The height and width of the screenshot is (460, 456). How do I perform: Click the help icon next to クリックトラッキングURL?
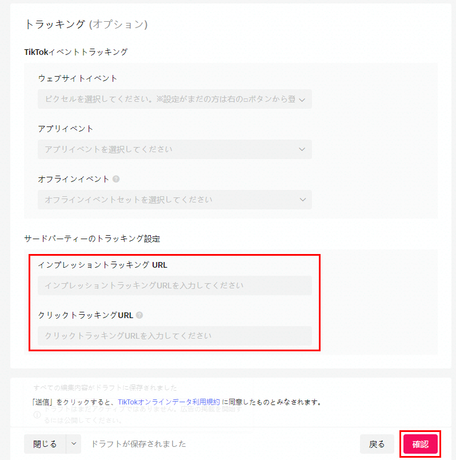[x=139, y=315]
